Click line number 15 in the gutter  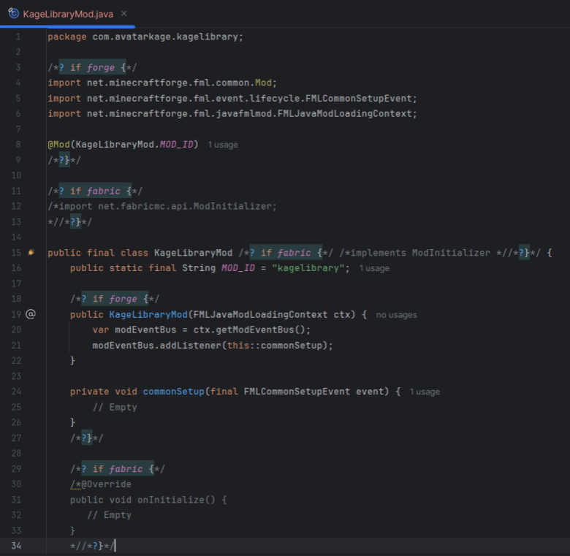(x=16, y=253)
